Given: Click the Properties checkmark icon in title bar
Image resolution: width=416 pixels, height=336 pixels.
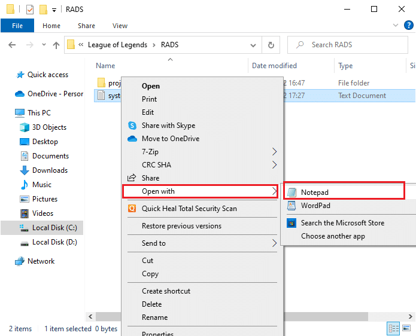Looking at the screenshot, I should coord(30,10).
